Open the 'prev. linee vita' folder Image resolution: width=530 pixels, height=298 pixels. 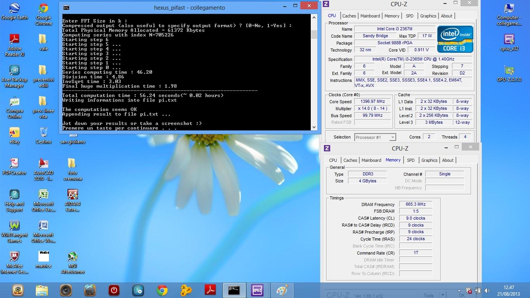(x=43, y=107)
